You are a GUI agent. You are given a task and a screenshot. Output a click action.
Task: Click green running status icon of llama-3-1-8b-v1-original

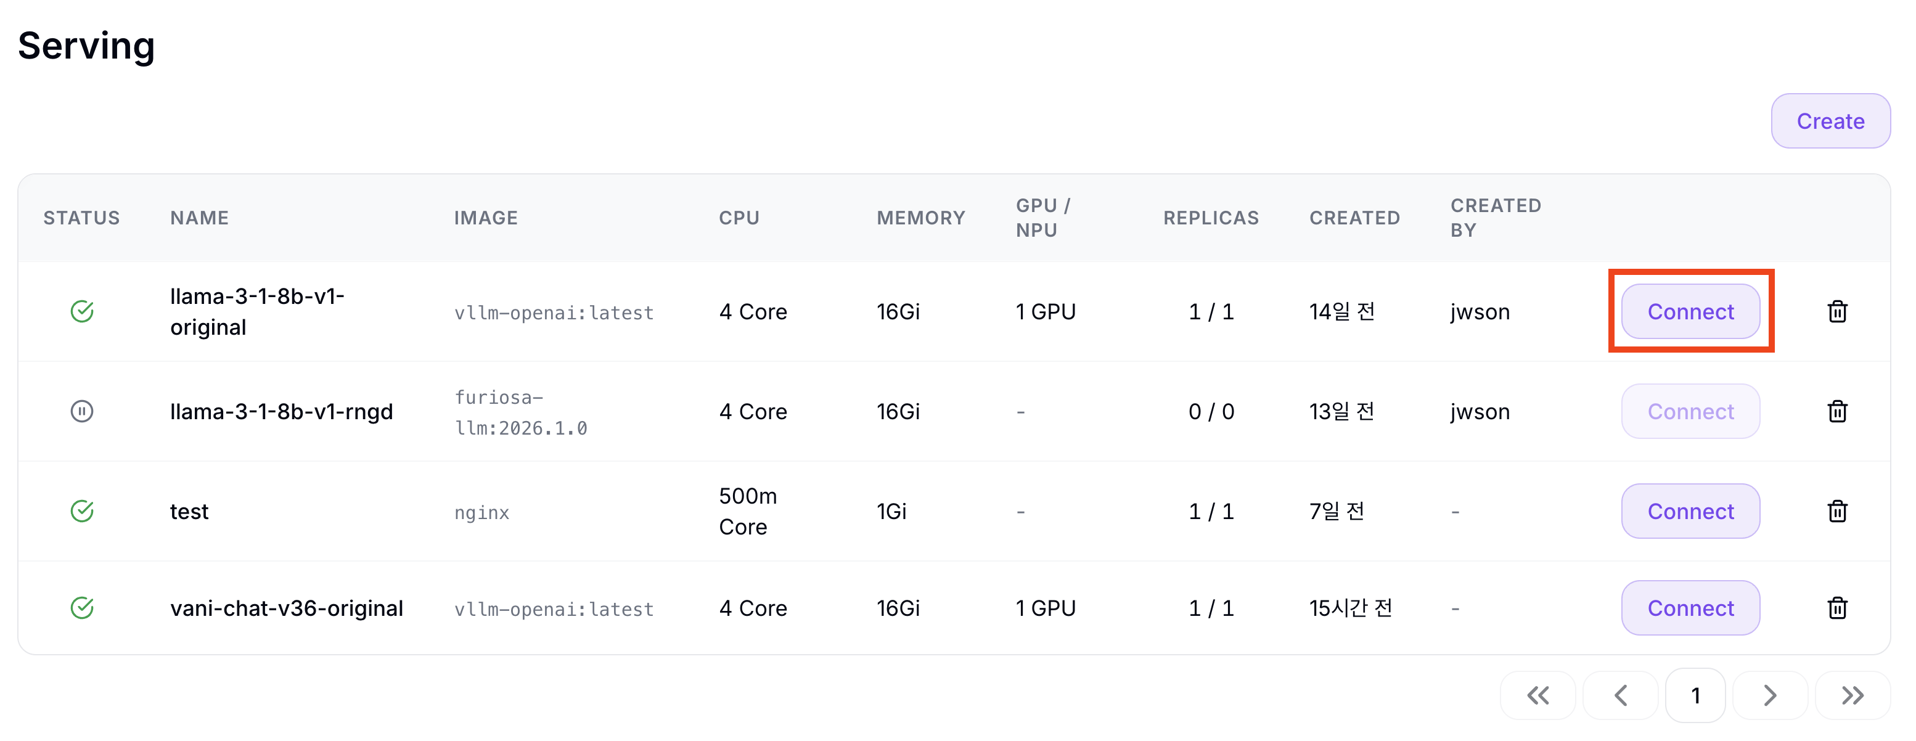coord(82,311)
